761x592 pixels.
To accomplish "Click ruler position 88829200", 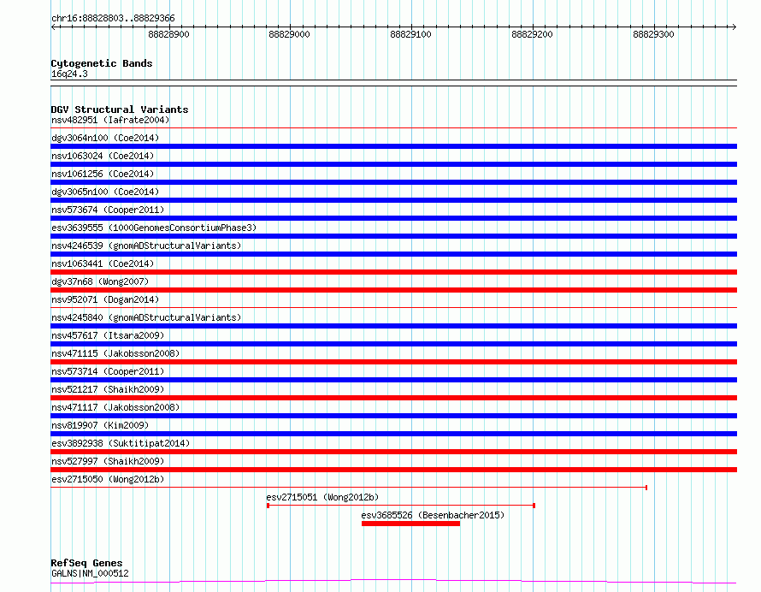I will point(532,34).
